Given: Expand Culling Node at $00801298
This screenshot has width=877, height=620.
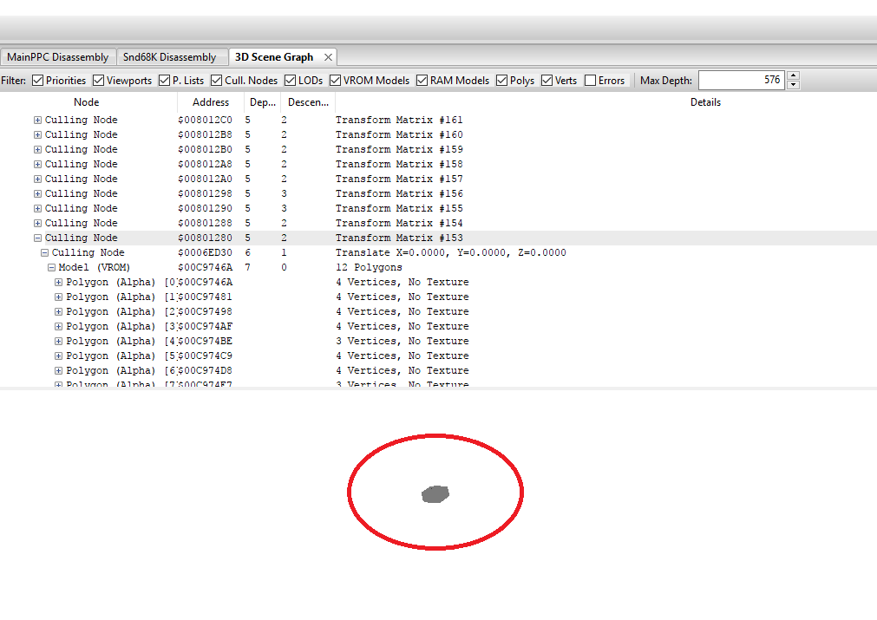Looking at the screenshot, I should (37, 193).
